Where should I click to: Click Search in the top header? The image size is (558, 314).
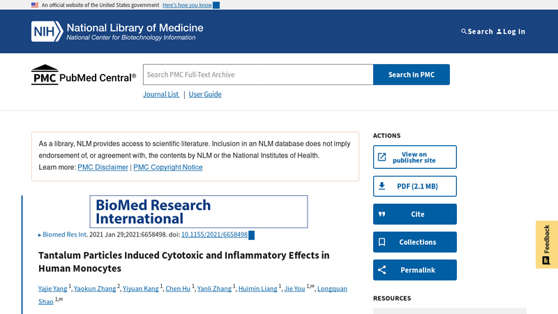pos(477,31)
